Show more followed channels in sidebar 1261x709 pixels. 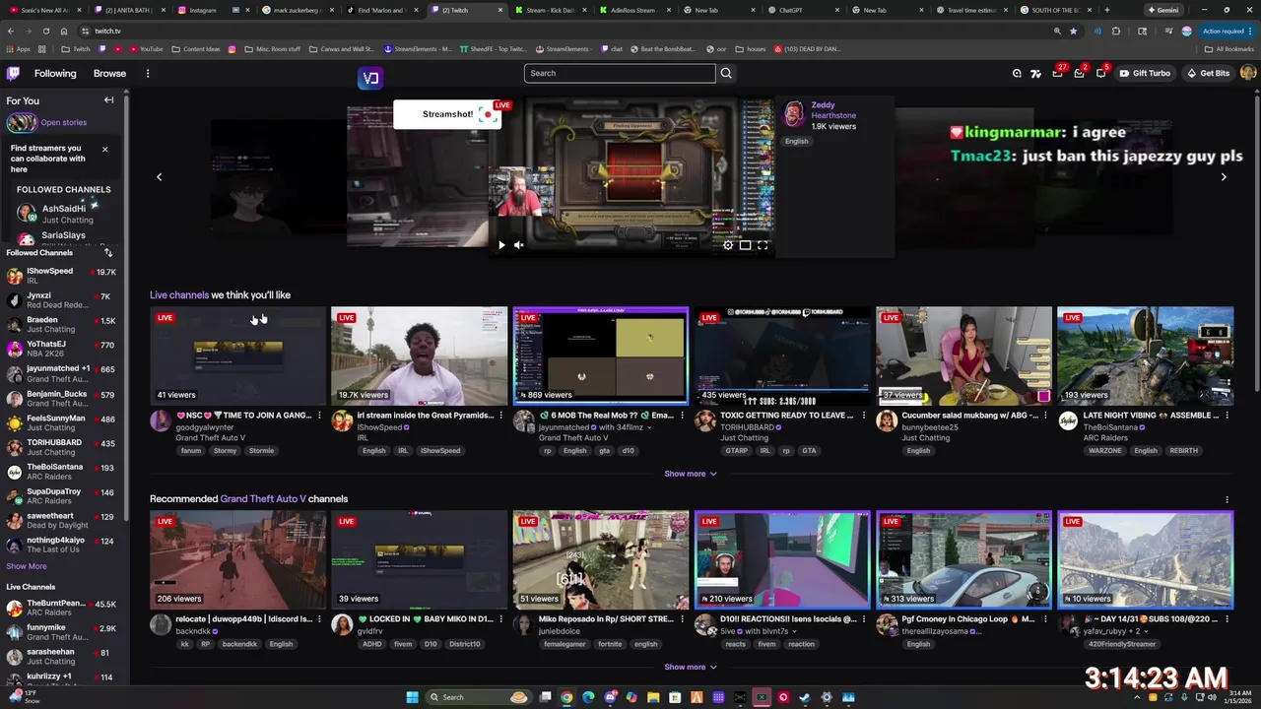27,566
